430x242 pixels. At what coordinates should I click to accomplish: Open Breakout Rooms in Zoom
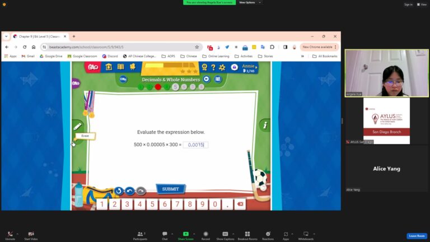pyautogui.click(x=247, y=235)
